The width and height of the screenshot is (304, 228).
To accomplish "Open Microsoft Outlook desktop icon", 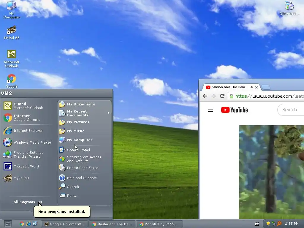I will tap(12, 58).
